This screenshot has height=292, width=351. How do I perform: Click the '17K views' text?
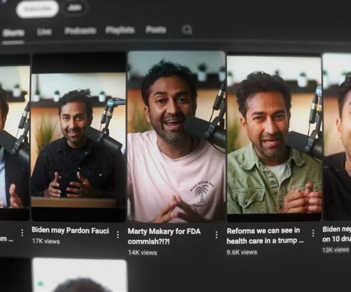pyautogui.click(x=46, y=241)
